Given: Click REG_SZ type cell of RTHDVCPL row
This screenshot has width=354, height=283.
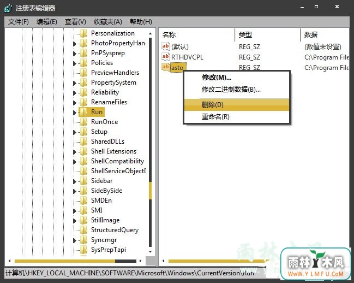Looking at the screenshot, I should click(x=249, y=57).
